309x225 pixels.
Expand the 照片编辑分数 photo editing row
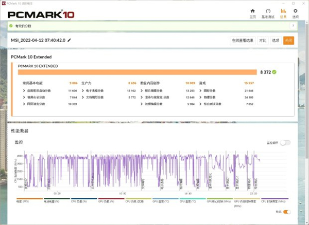point(142,90)
